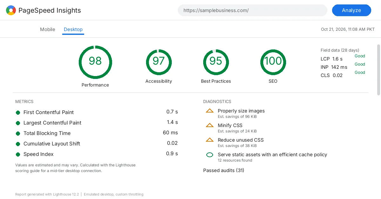Click the DIAGNOSTICS section heading
Image resolution: width=381 pixels, height=199 pixels.
[217, 102]
